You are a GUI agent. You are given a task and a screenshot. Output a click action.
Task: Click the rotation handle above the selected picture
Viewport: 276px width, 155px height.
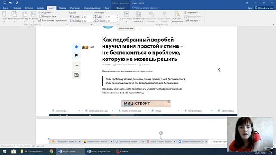pos(161,133)
